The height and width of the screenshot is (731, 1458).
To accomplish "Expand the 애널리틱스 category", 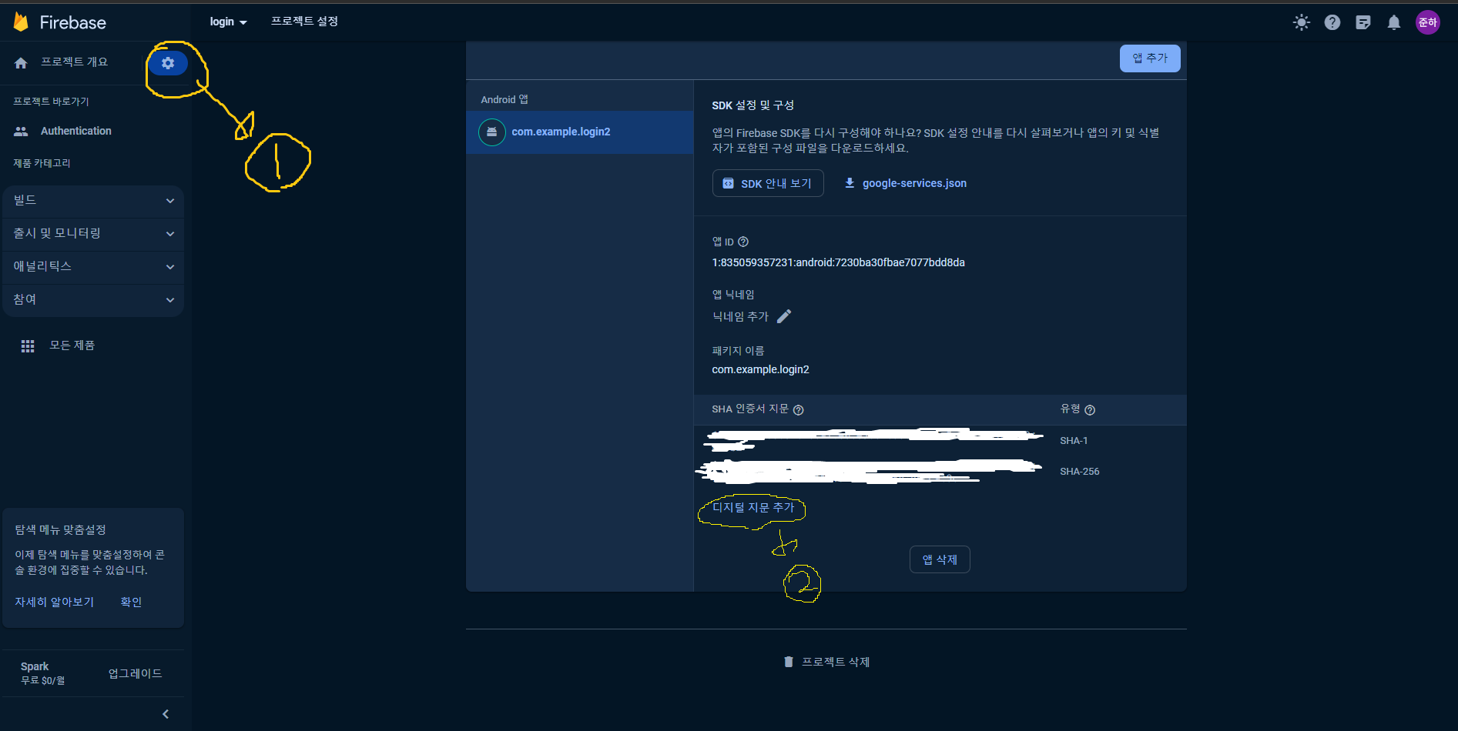I will [x=93, y=267].
